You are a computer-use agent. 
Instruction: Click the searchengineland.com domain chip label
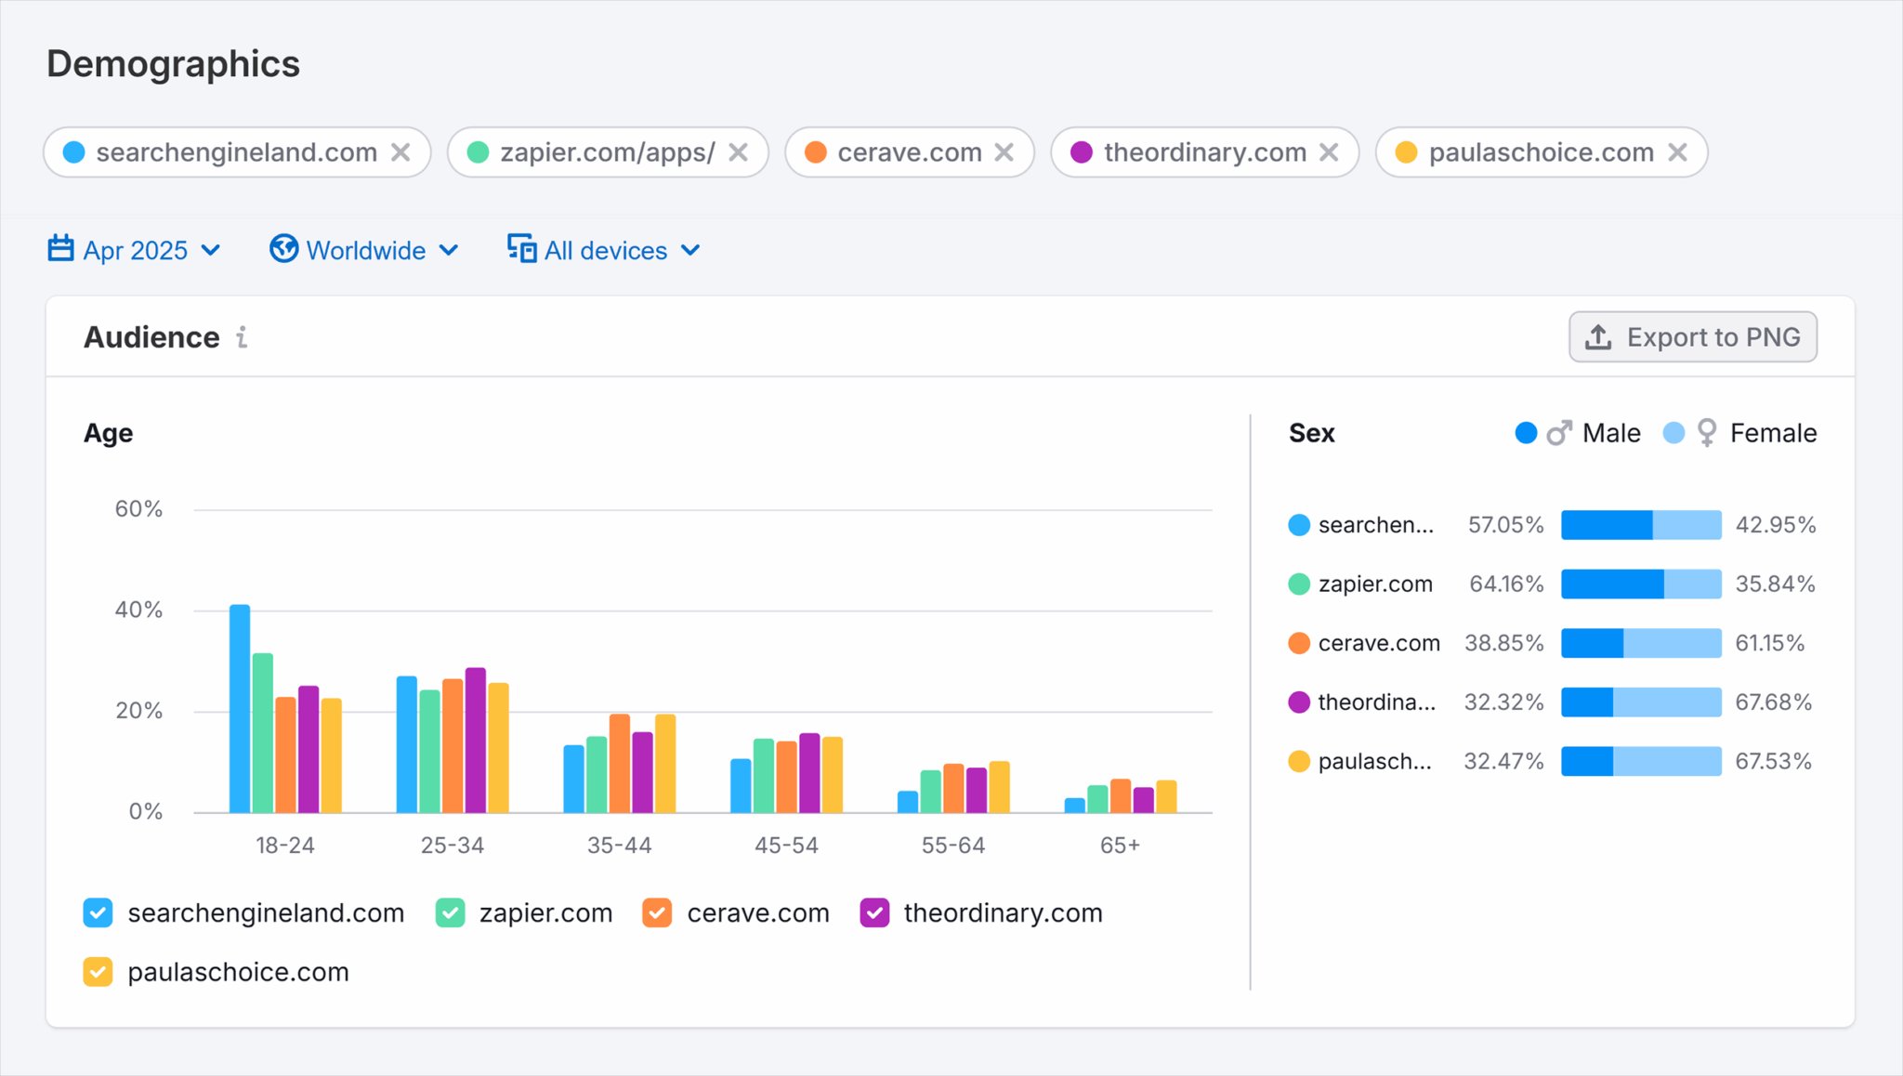[237, 152]
